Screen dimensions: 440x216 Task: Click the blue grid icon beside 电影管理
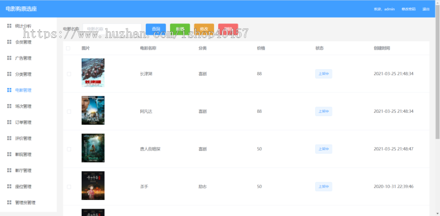pos(9,90)
